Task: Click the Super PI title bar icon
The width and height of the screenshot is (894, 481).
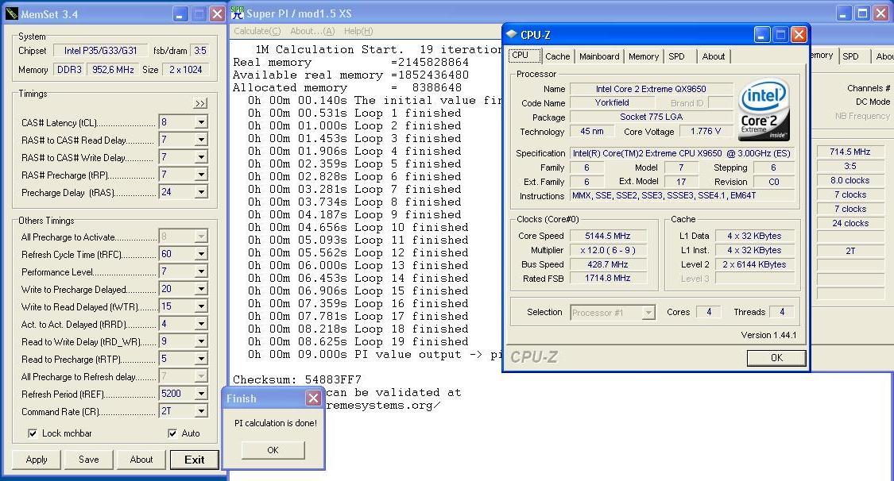Action: tap(238, 13)
